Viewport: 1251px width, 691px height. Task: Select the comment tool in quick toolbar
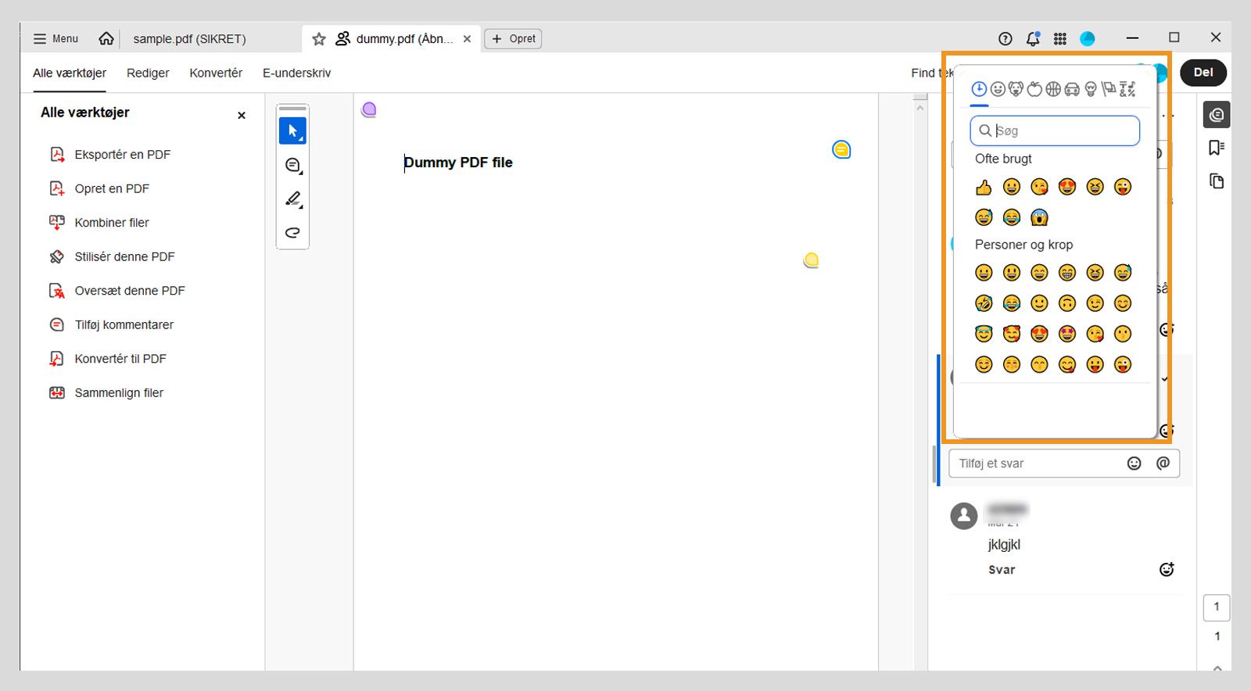point(293,166)
